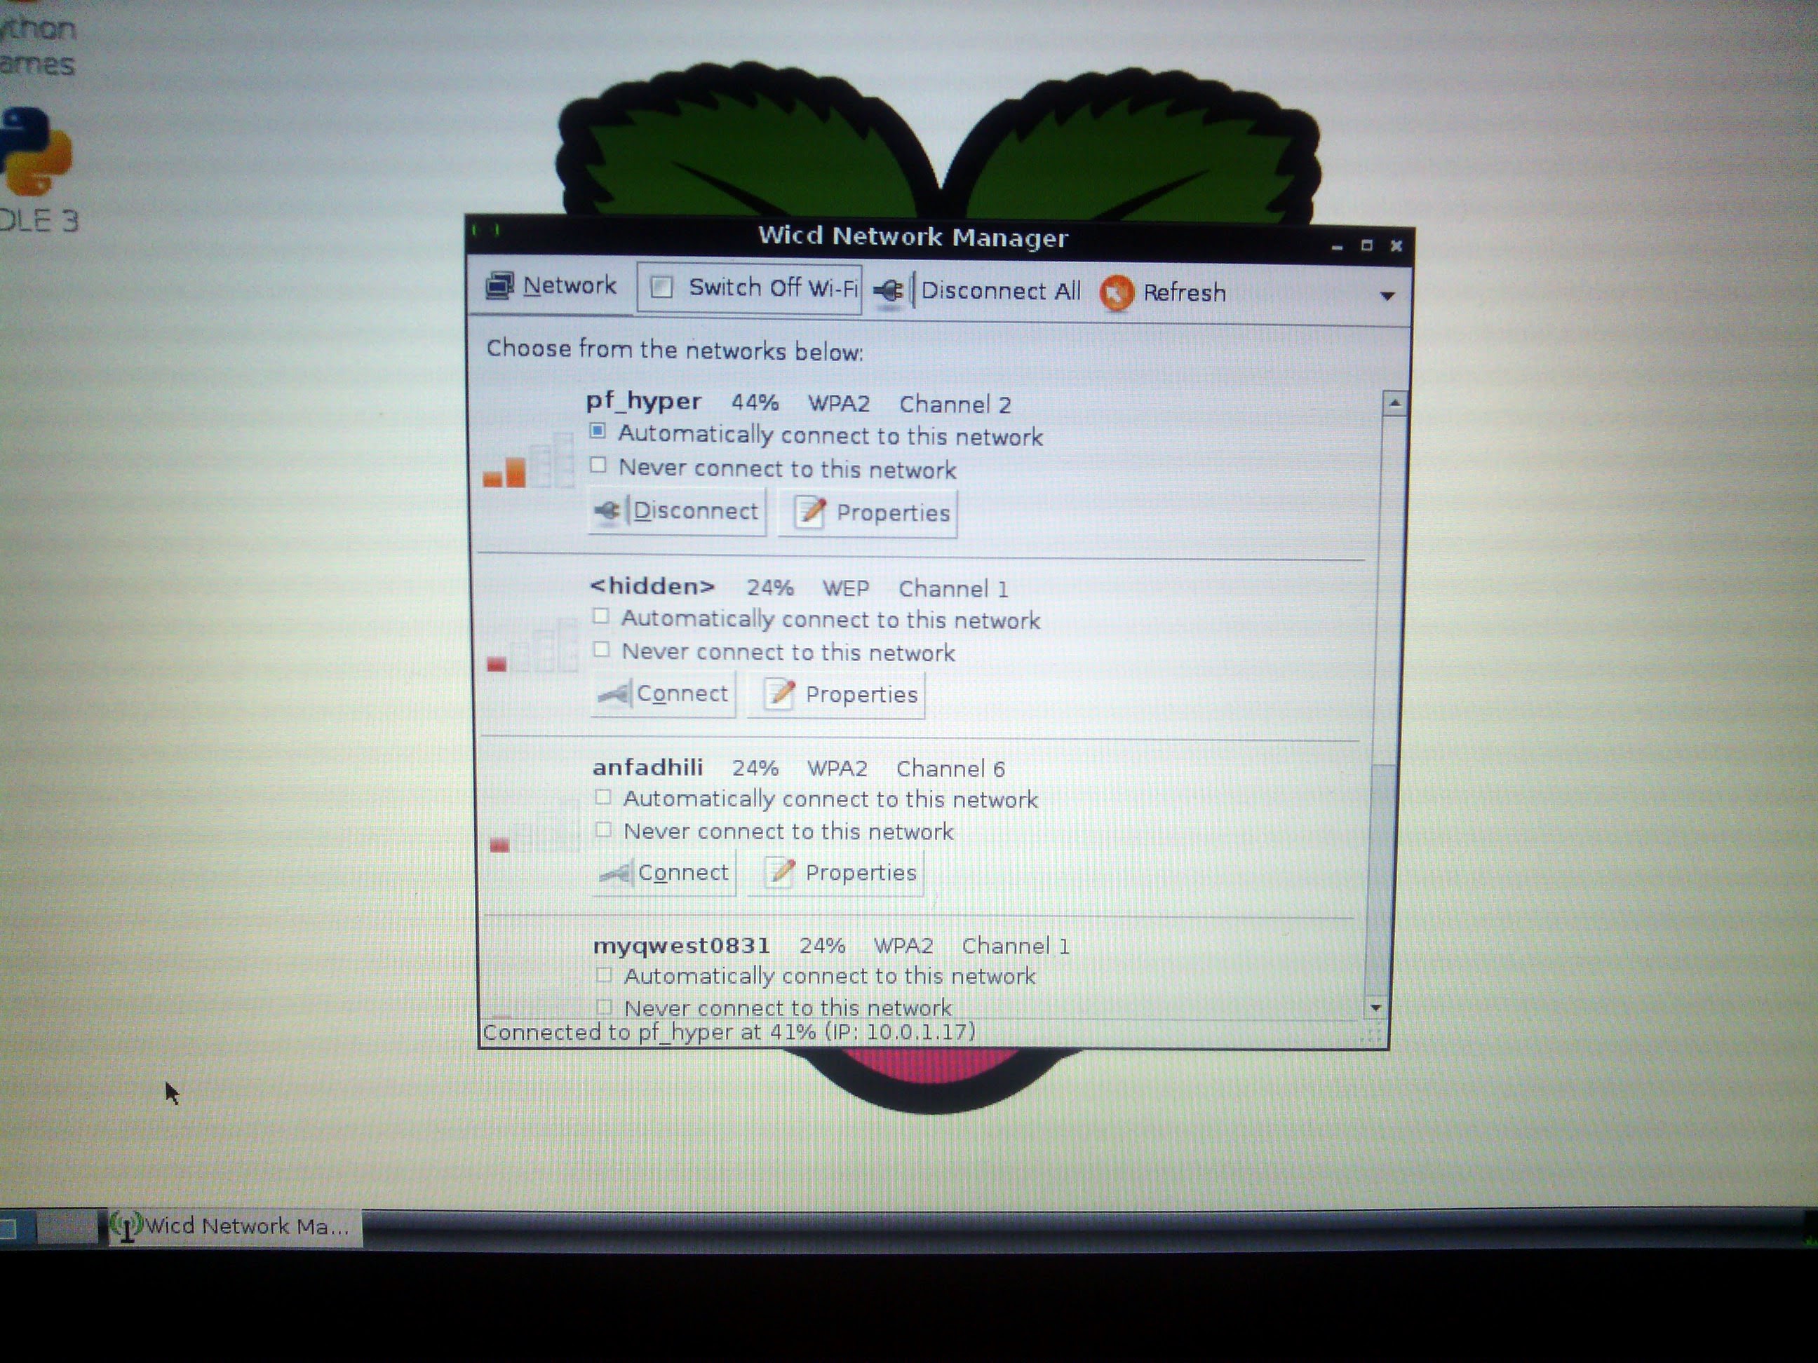Disconnect from the pf_hyper network
Viewport: 1818px width, 1363px height.
pos(678,511)
